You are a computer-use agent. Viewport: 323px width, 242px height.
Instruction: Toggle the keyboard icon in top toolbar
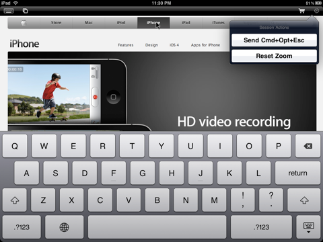(x=9, y=11)
